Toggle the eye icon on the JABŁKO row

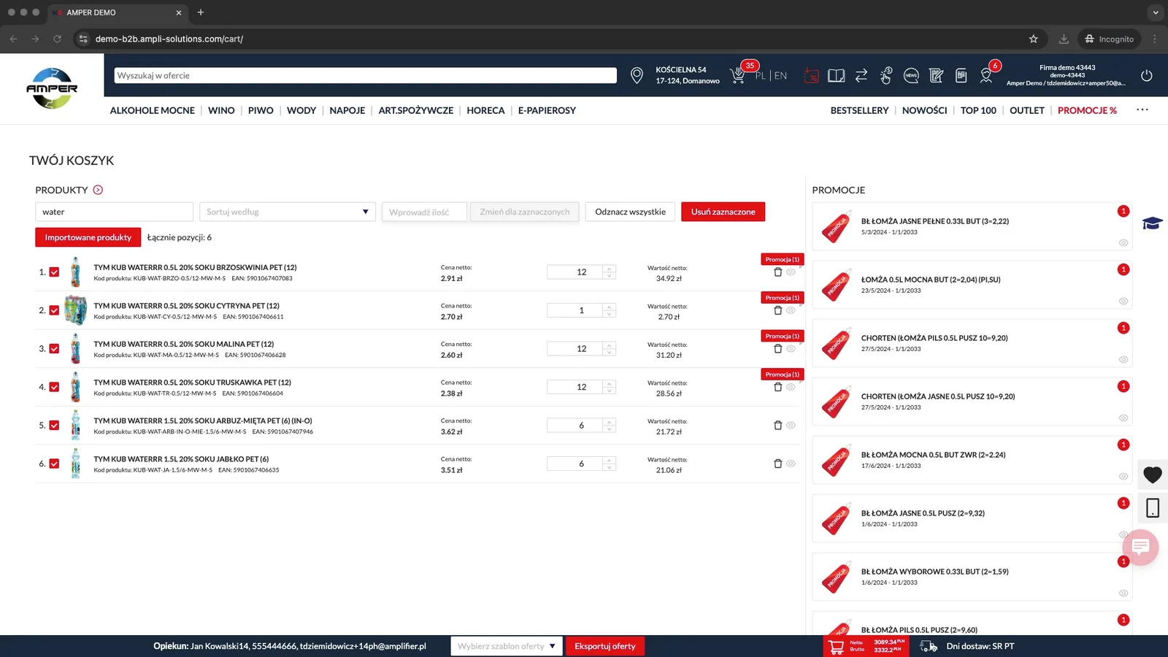791,464
